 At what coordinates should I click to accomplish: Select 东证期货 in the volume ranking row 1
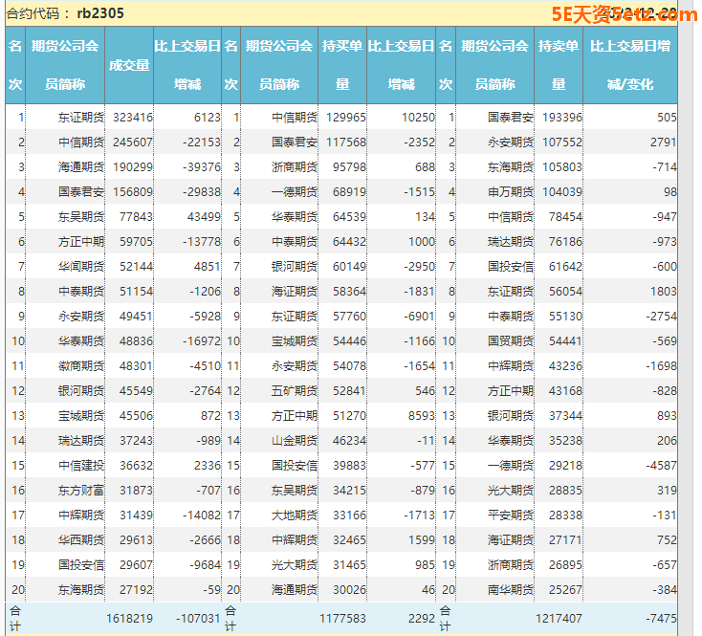[x=81, y=118]
